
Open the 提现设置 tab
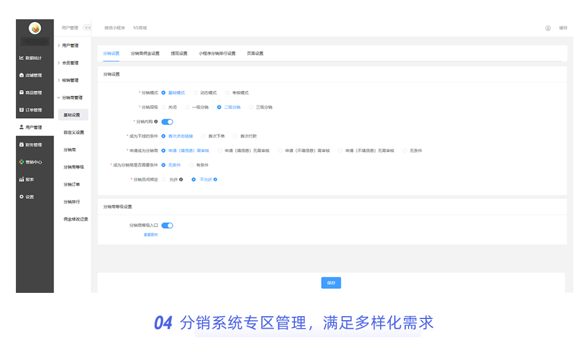pyautogui.click(x=179, y=53)
